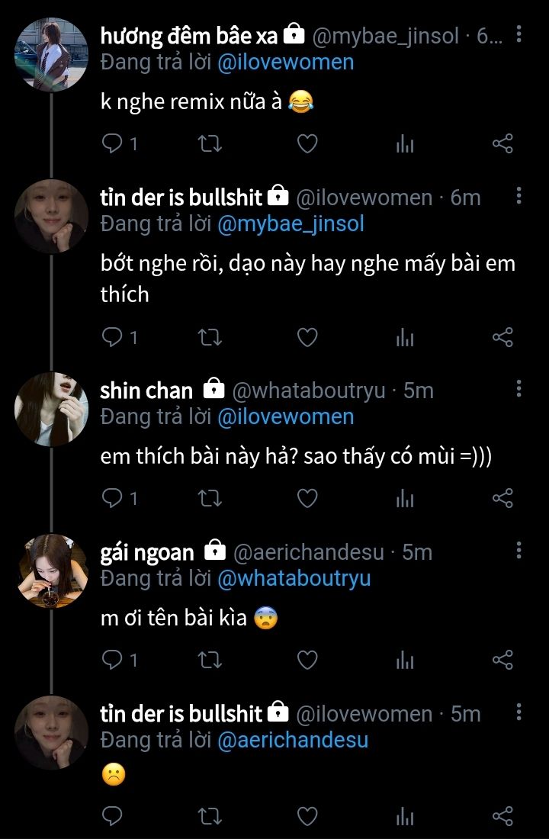Reply to the 'k nghe remix nữa à' tweet
This screenshot has height=839, width=549.
coord(113,143)
